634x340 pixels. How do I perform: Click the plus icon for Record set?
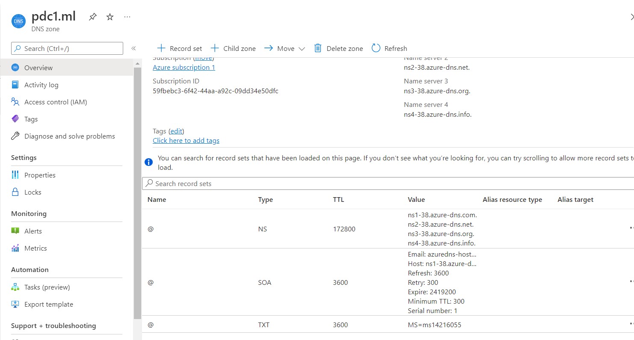click(x=161, y=48)
